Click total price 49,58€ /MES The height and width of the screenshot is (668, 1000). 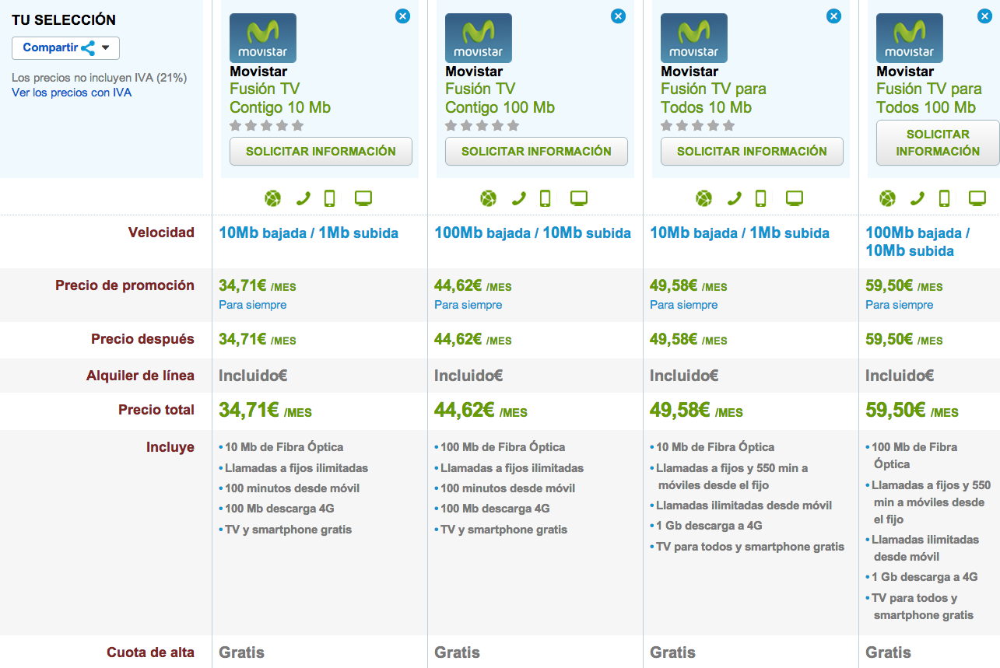tap(696, 410)
